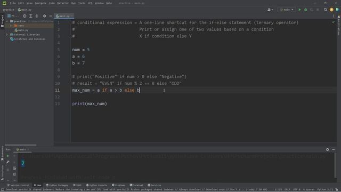This screenshot has height=192, width=341.
Task: Open Search Everywhere magnifier icon
Action: point(326,10)
